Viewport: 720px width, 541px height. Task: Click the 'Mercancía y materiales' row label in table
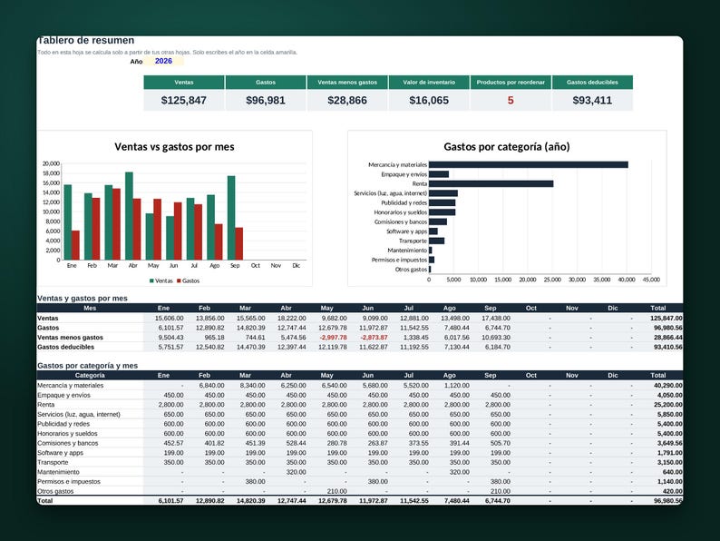tap(70, 386)
